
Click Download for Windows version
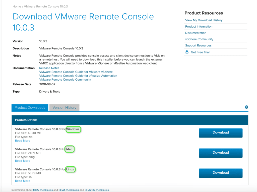pos(220,133)
